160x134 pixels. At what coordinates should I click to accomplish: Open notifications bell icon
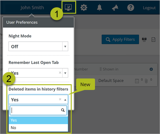coord(99,7)
